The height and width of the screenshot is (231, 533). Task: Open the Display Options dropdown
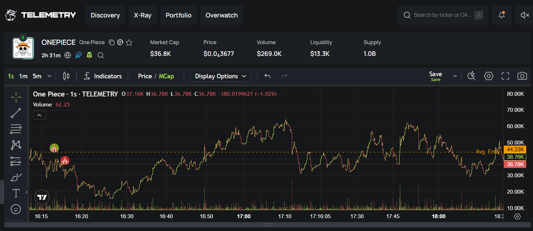click(220, 76)
